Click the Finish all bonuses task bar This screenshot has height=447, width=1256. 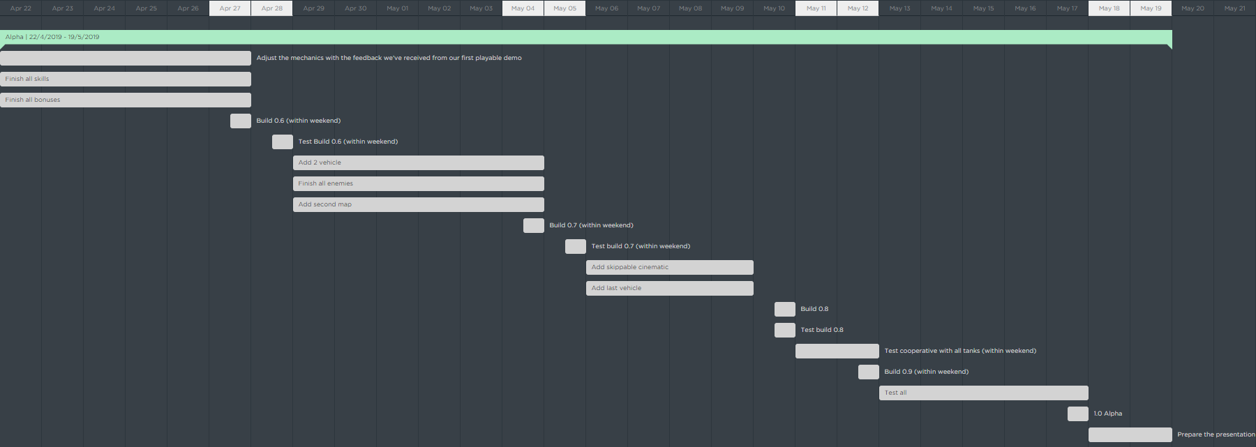click(x=126, y=100)
